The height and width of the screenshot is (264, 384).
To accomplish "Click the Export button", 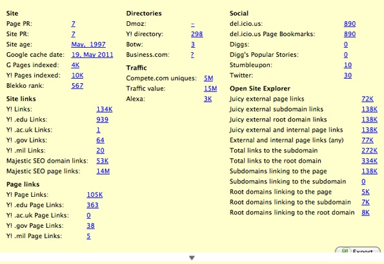I will pos(358,250).
